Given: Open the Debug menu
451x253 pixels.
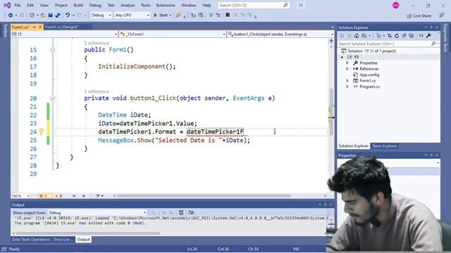Looking at the screenshot, I should click(x=95, y=5).
